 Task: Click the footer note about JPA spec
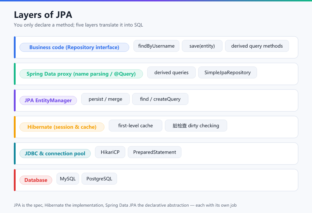pyautogui.click(x=125, y=205)
